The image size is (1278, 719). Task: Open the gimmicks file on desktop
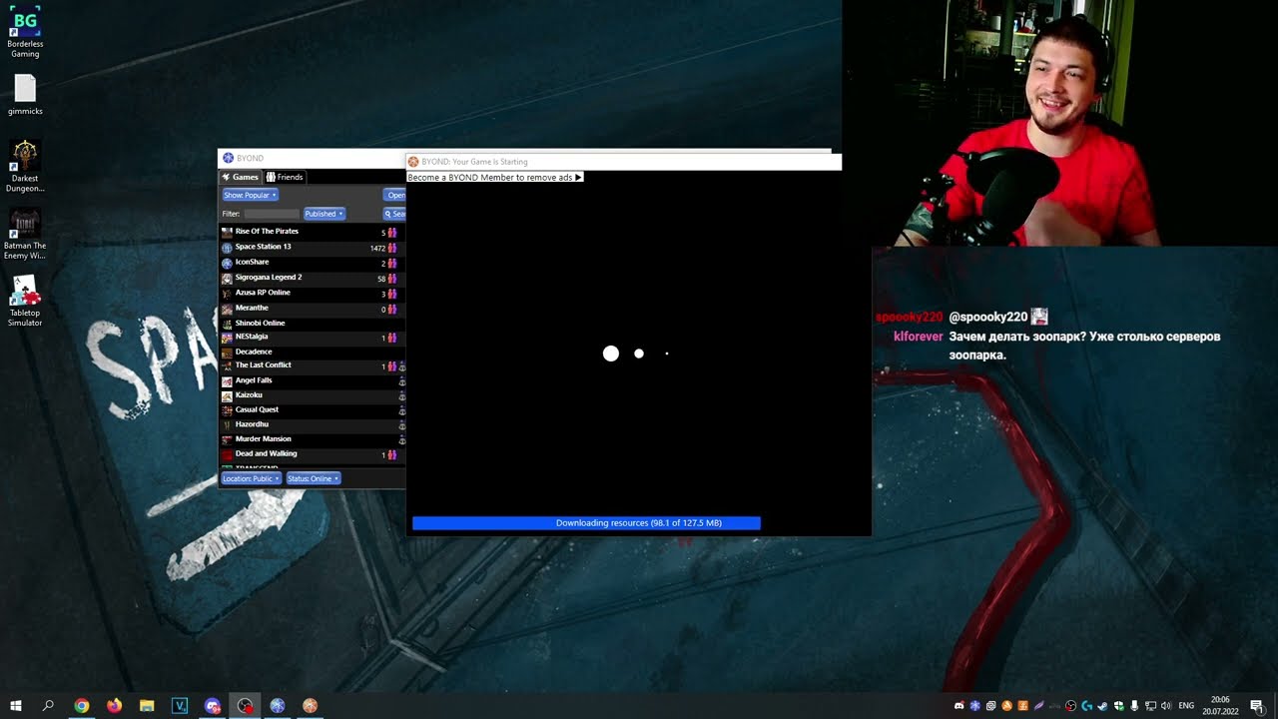[x=25, y=95]
